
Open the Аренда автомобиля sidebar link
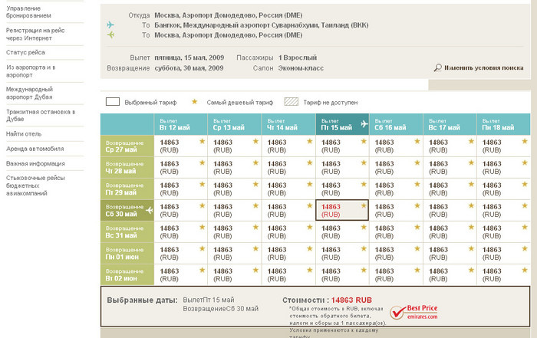pos(35,149)
